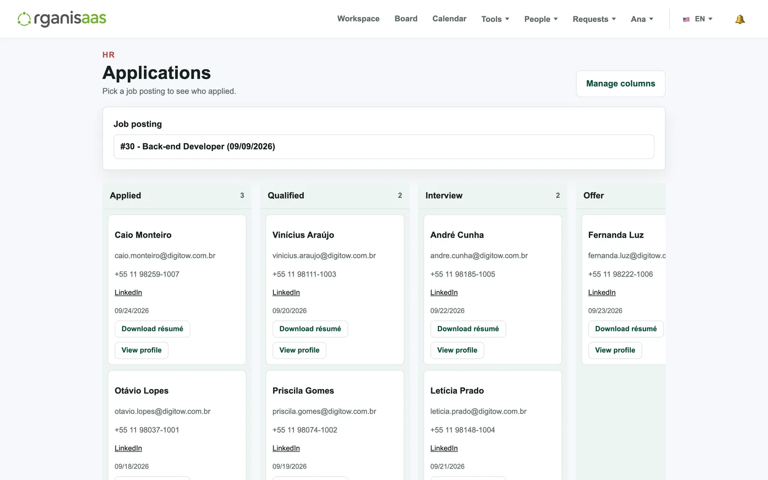This screenshot has width=768, height=480.
Task: View André Cunha's profile
Action: coord(458,351)
